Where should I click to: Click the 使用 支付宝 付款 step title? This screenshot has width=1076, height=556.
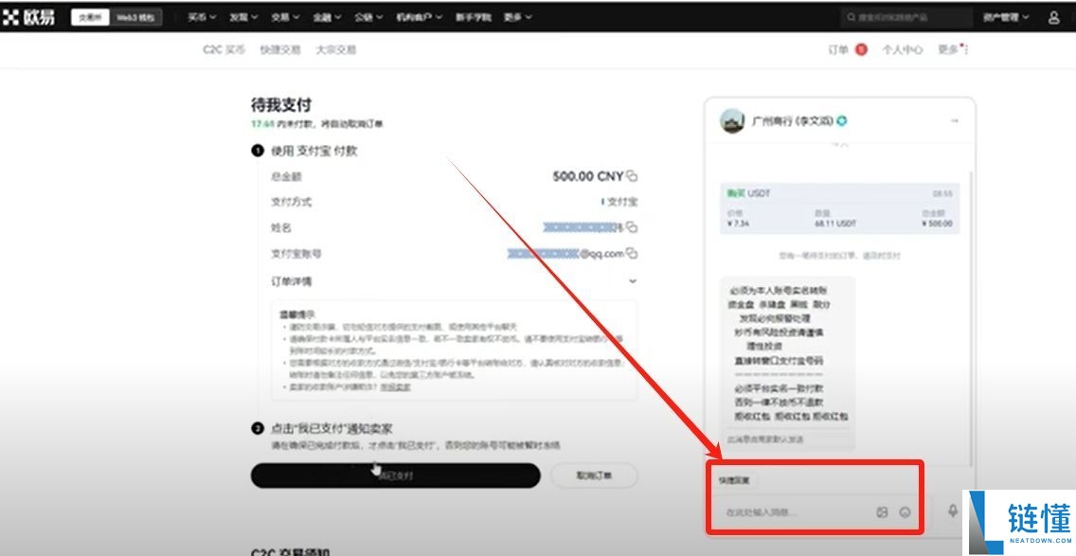[314, 151]
